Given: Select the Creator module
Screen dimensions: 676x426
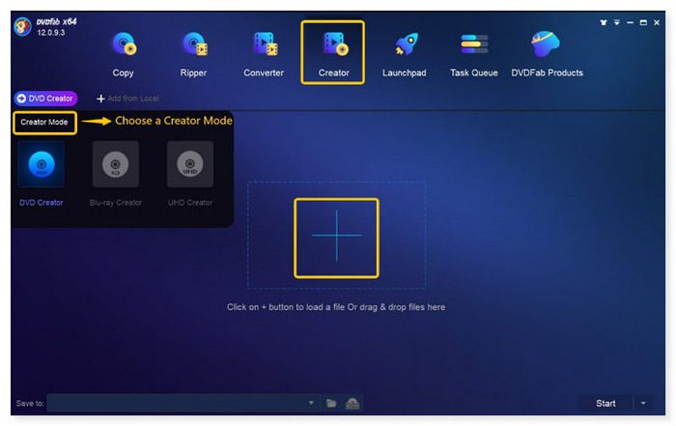Looking at the screenshot, I should pos(333,52).
